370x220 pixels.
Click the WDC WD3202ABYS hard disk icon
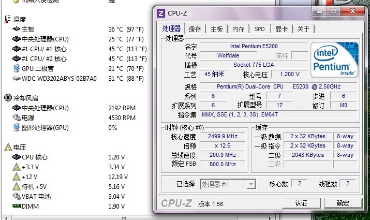click(16, 79)
